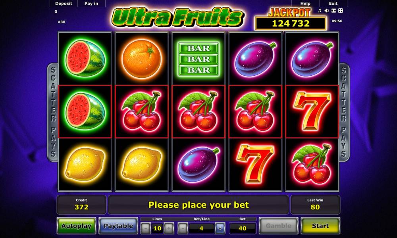
Task: Open the Paytable
Action: 118,226
